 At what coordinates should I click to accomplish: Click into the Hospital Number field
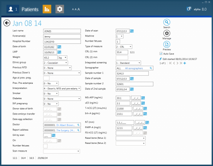coord(62,42)
